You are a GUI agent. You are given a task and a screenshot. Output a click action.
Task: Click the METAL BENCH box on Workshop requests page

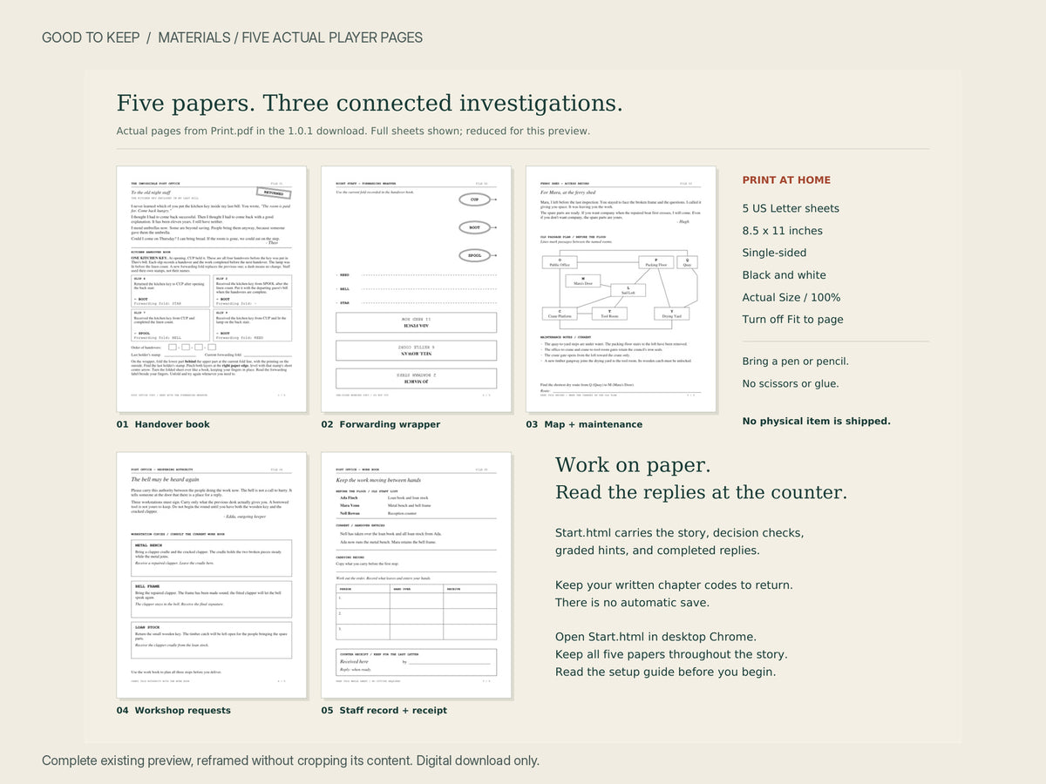(212, 558)
